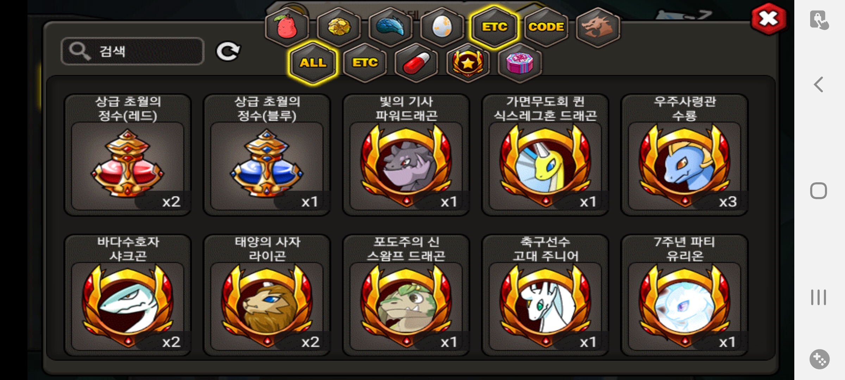The height and width of the screenshot is (380, 845).
Task: Filter by pink gift box icon
Action: pos(520,63)
